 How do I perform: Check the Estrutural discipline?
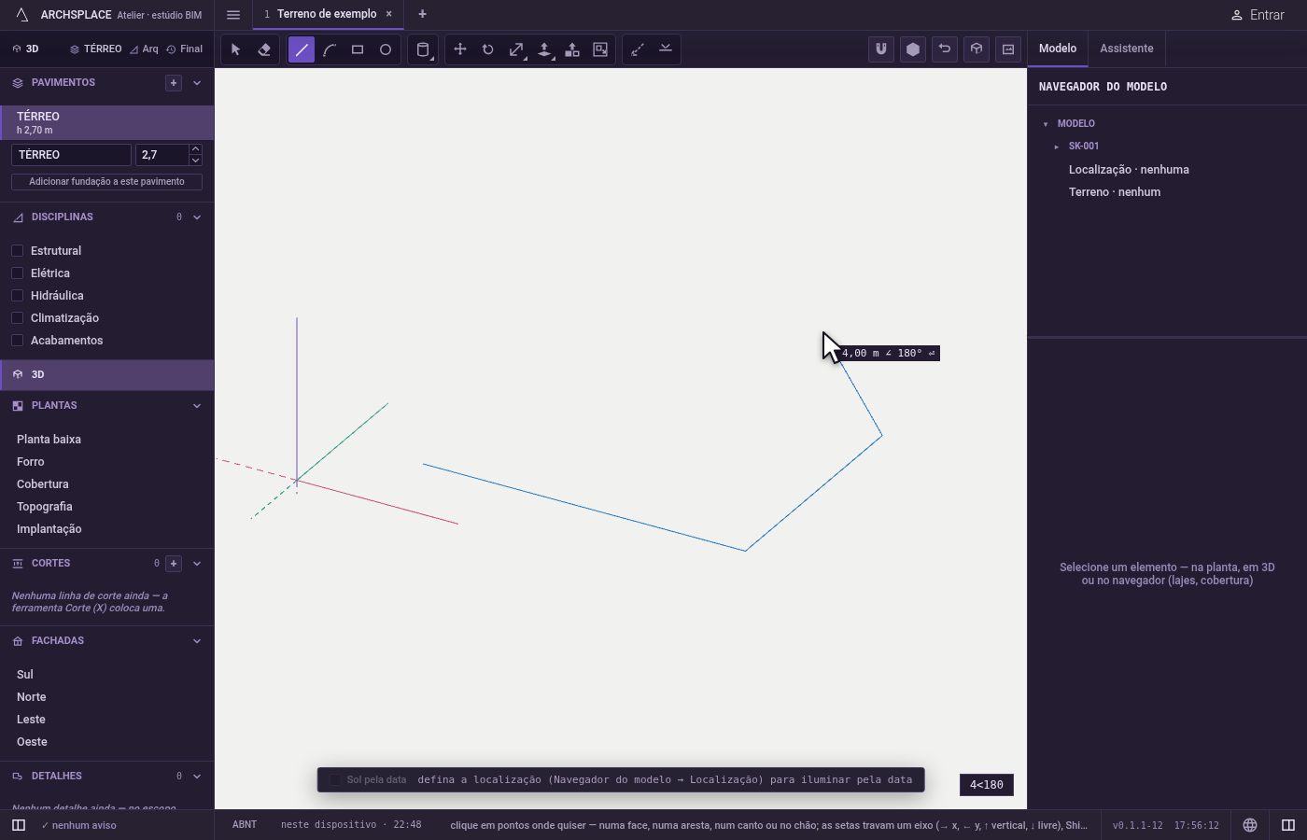pos(17,251)
